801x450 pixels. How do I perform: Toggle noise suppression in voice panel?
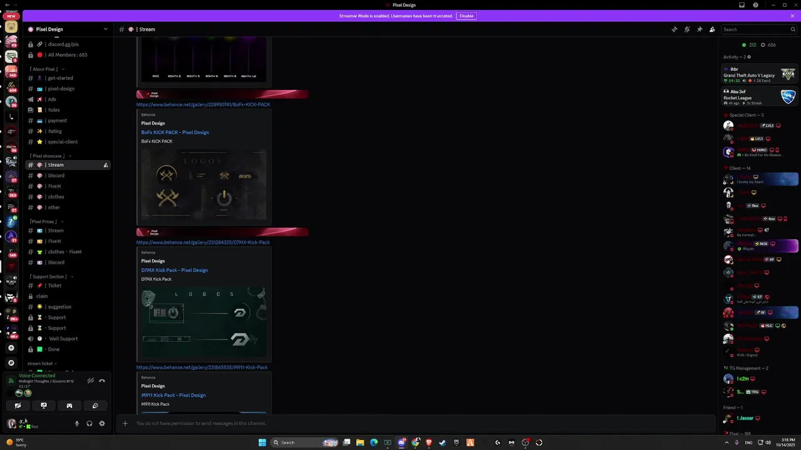91,381
